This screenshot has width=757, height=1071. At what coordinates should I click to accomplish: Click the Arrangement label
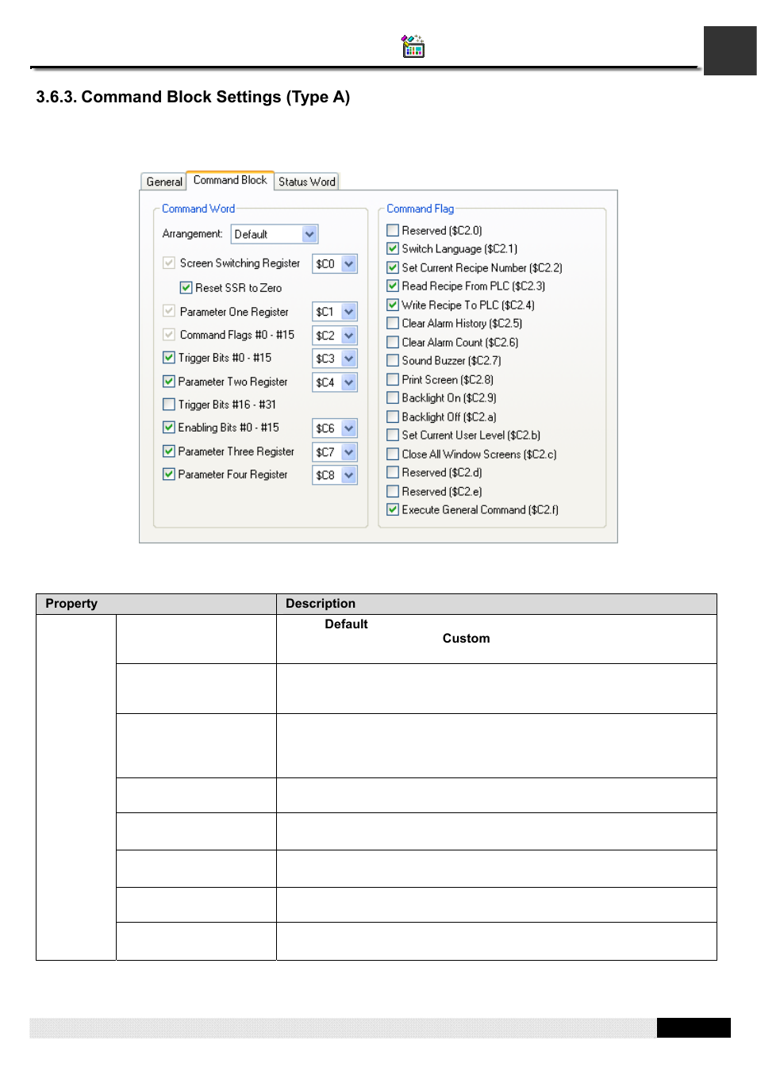pos(192,234)
